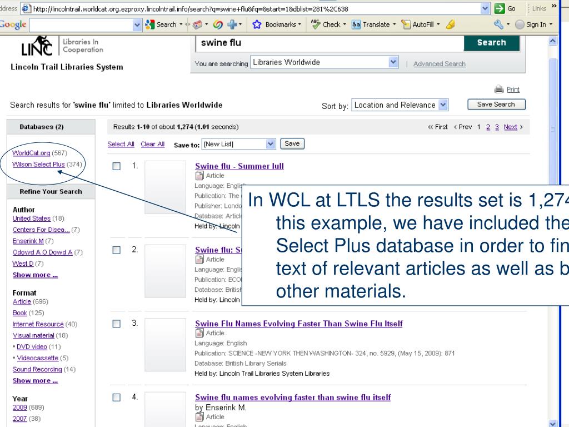Click the Google toolbar Search icon
Image resolution: width=569 pixels, height=427 pixels.
149,24
